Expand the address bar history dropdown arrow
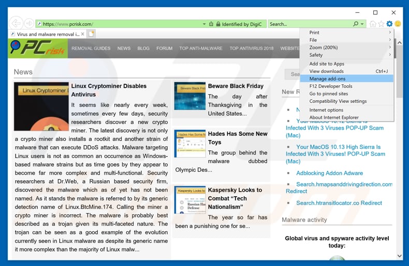 [x=204, y=24]
